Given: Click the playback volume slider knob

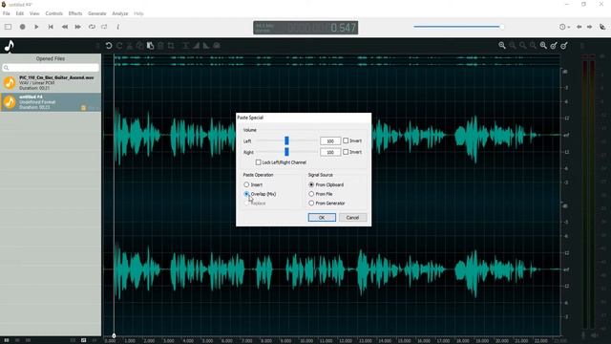Looking at the screenshot, I should 502,27.
